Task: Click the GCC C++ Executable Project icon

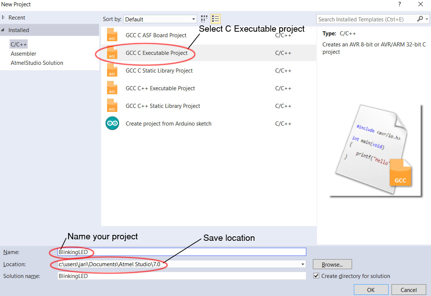Action: (x=112, y=88)
